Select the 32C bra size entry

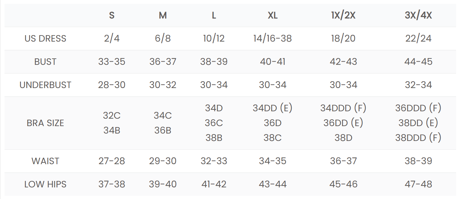[x=112, y=115]
